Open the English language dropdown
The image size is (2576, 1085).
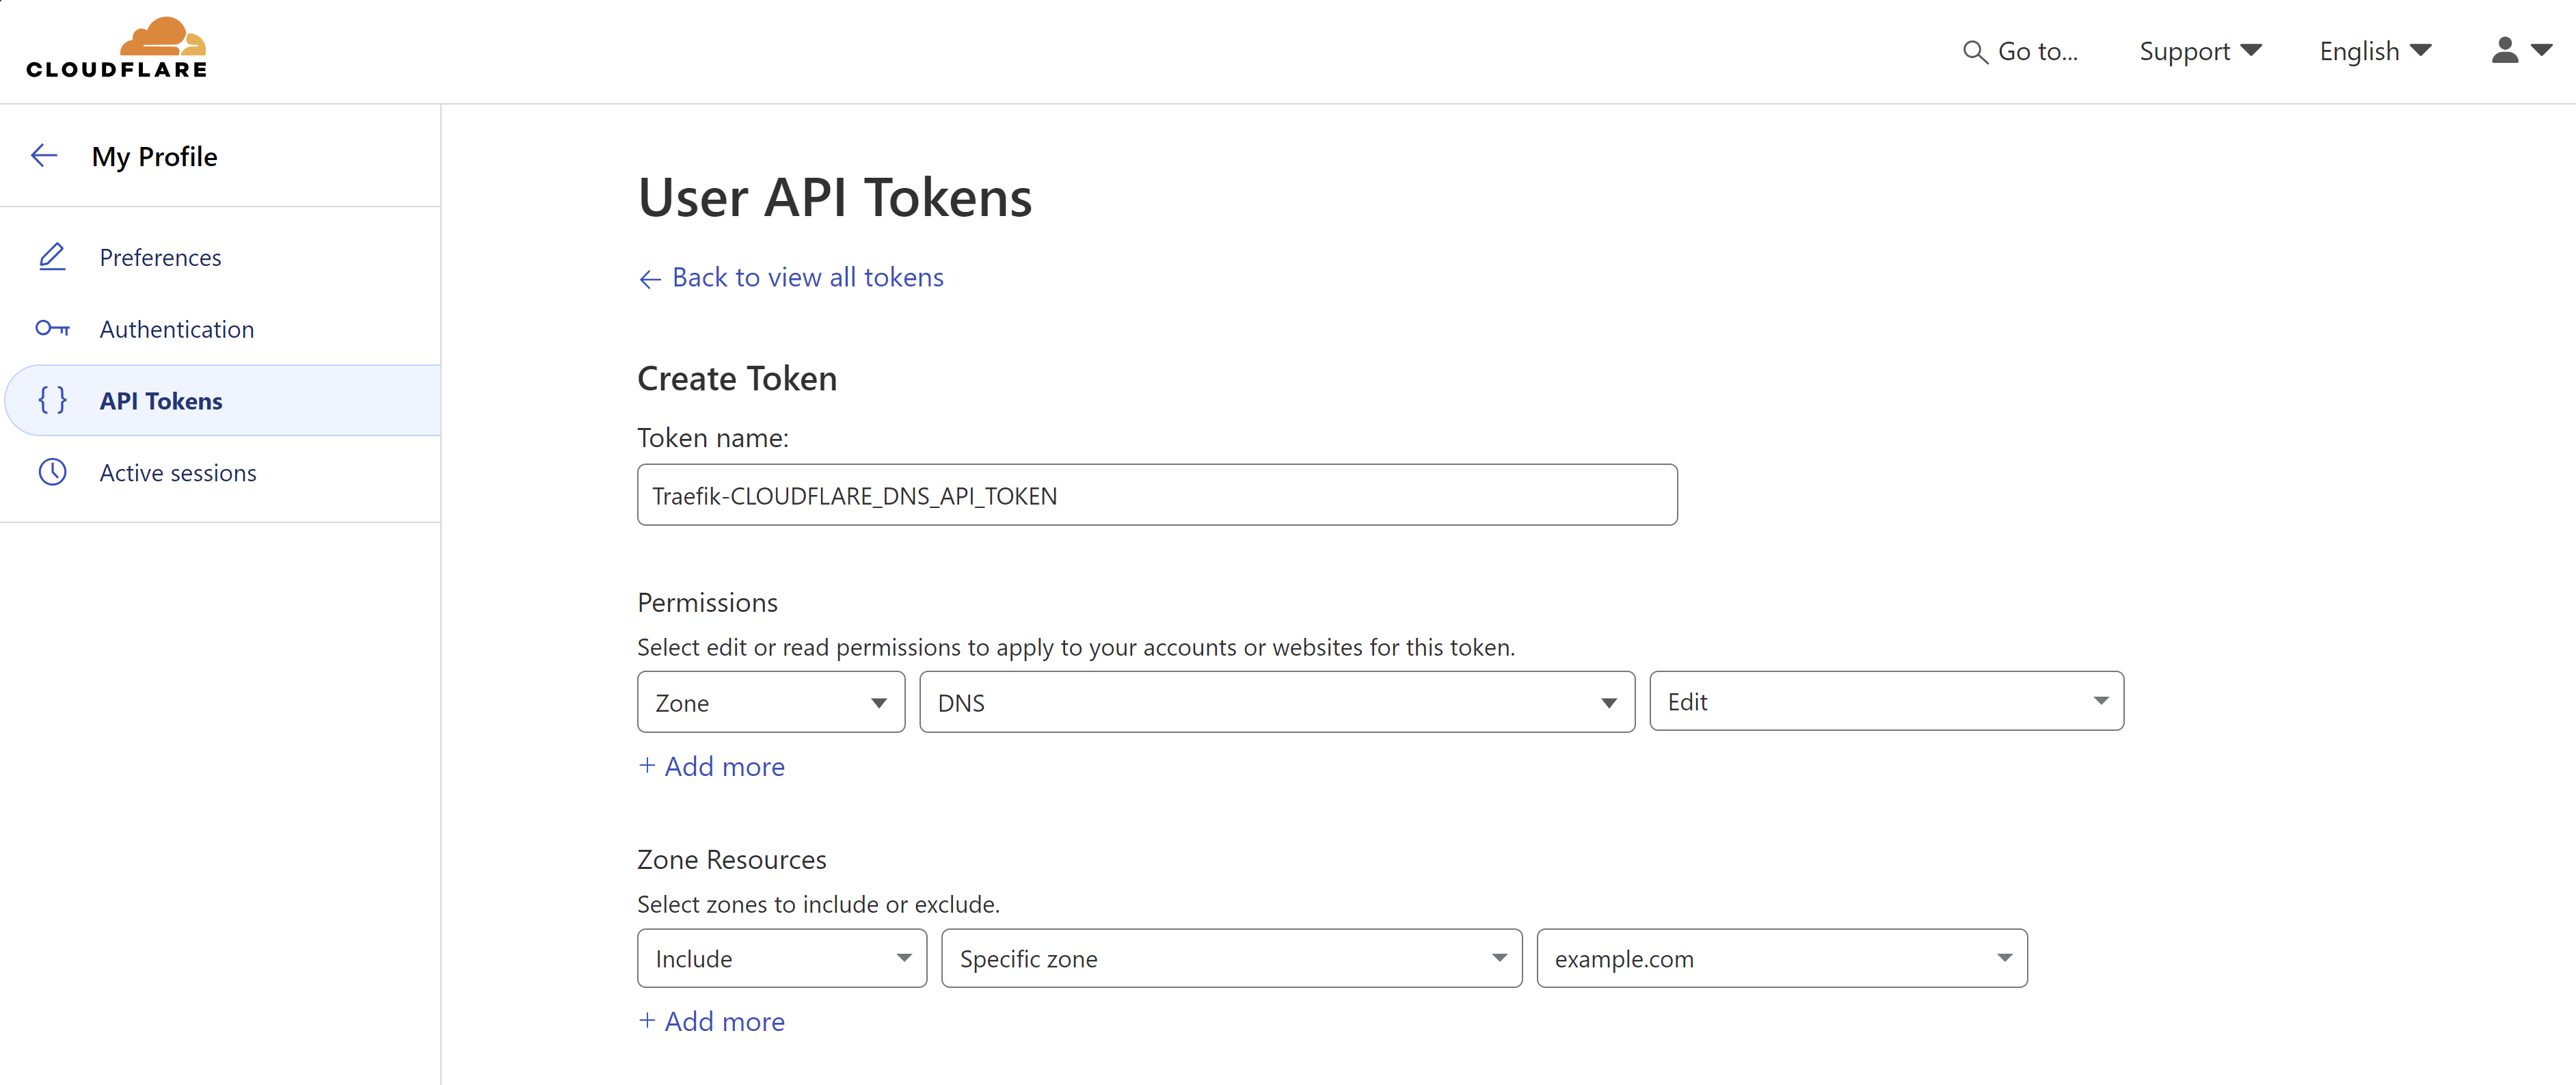(x=2374, y=51)
